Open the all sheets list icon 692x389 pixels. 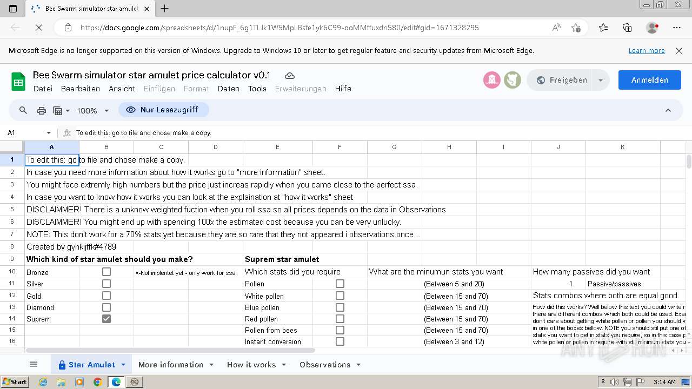(34, 365)
